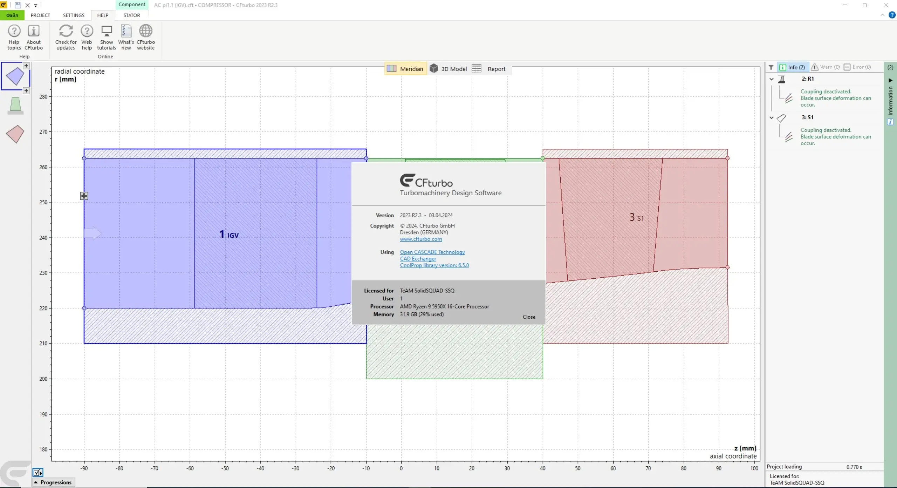The width and height of the screenshot is (897, 488).
Task: Click the CFturbo app logo in title bar
Action: pyautogui.click(x=4, y=5)
